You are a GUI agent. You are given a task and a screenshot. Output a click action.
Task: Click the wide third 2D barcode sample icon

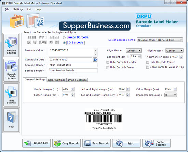coord(43,42)
